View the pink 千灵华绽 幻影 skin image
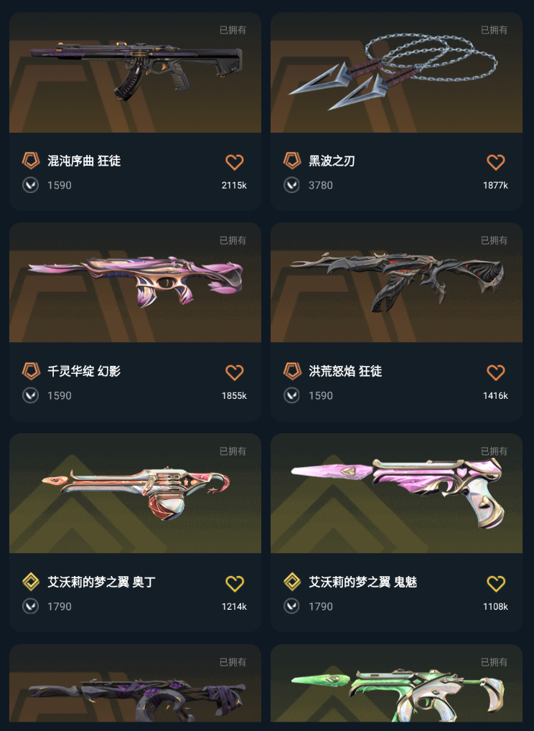 pos(135,283)
